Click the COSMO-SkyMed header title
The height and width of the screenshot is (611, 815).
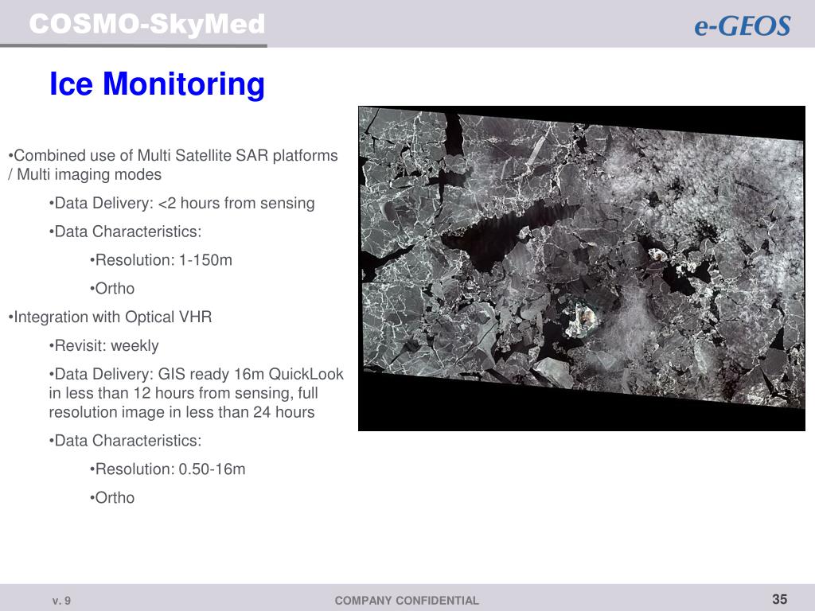(147, 25)
